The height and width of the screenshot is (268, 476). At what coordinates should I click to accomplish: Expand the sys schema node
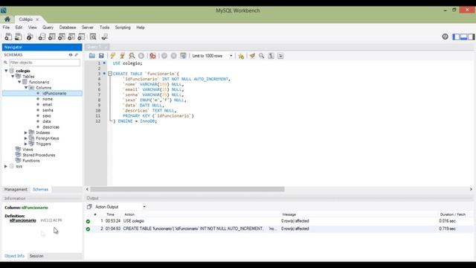(x=6, y=166)
